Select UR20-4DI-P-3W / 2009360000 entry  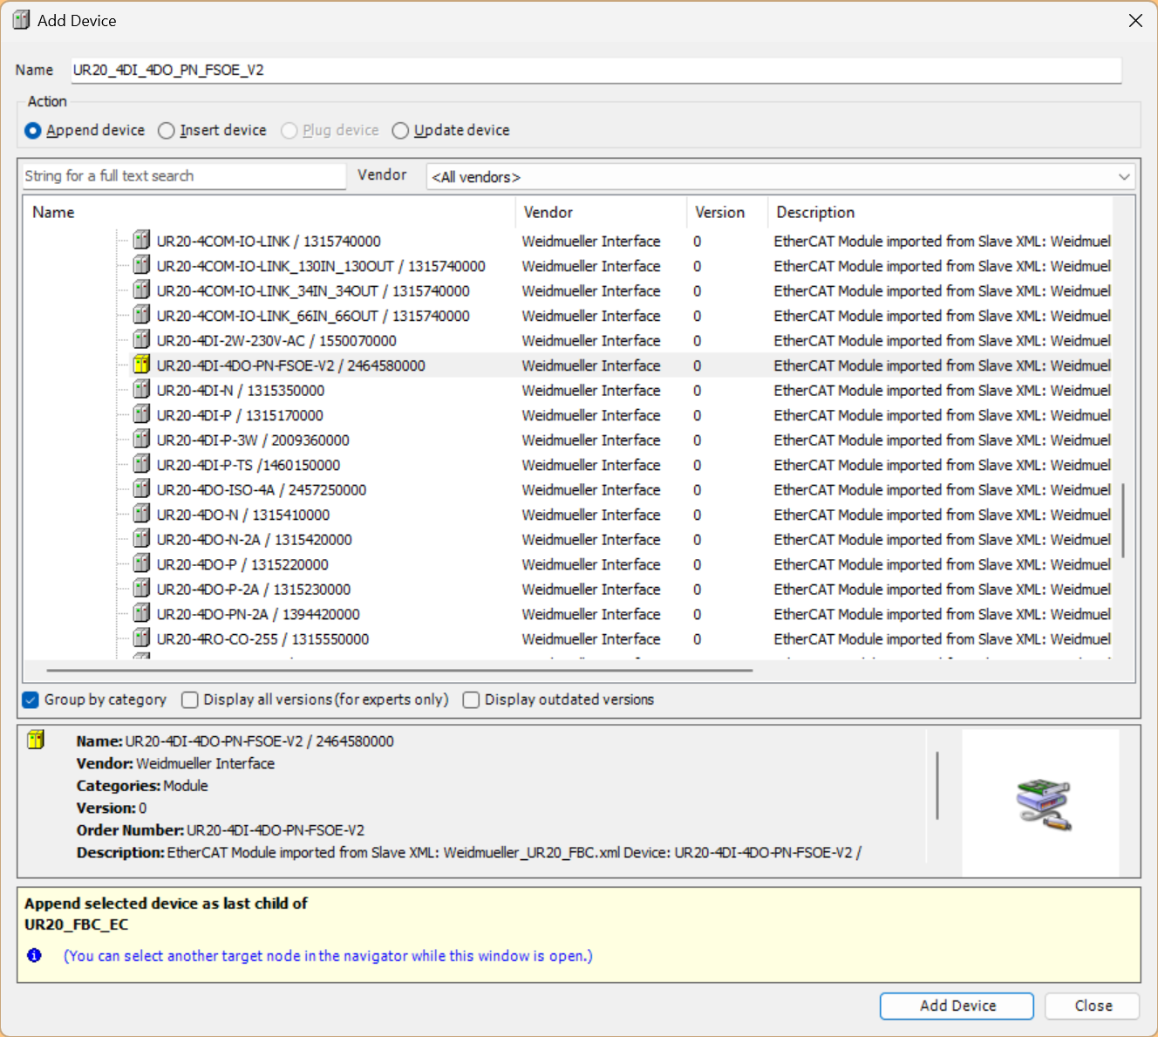pyautogui.click(x=253, y=440)
